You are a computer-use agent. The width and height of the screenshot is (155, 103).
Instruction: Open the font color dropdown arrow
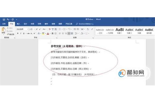(x=50, y=34)
